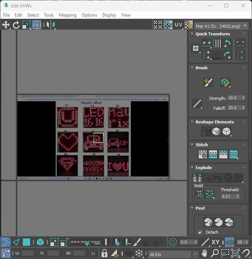Toggle Select by Element cube icon
Viewport: 252px width, 259px height.
(40, 242)
